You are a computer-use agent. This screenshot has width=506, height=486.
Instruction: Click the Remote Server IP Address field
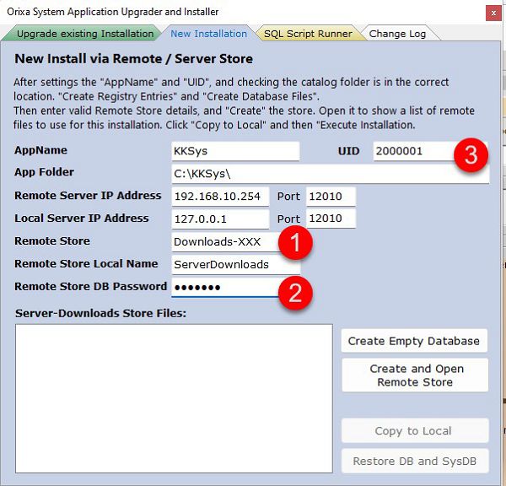coord(220,197)
